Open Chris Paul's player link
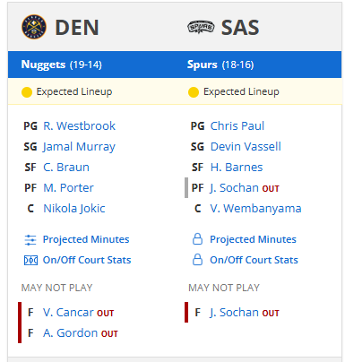The image size is (345, 362). point(237,125)
